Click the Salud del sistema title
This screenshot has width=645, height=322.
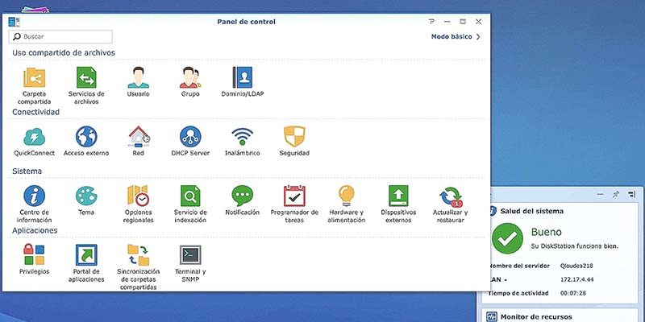532,211
